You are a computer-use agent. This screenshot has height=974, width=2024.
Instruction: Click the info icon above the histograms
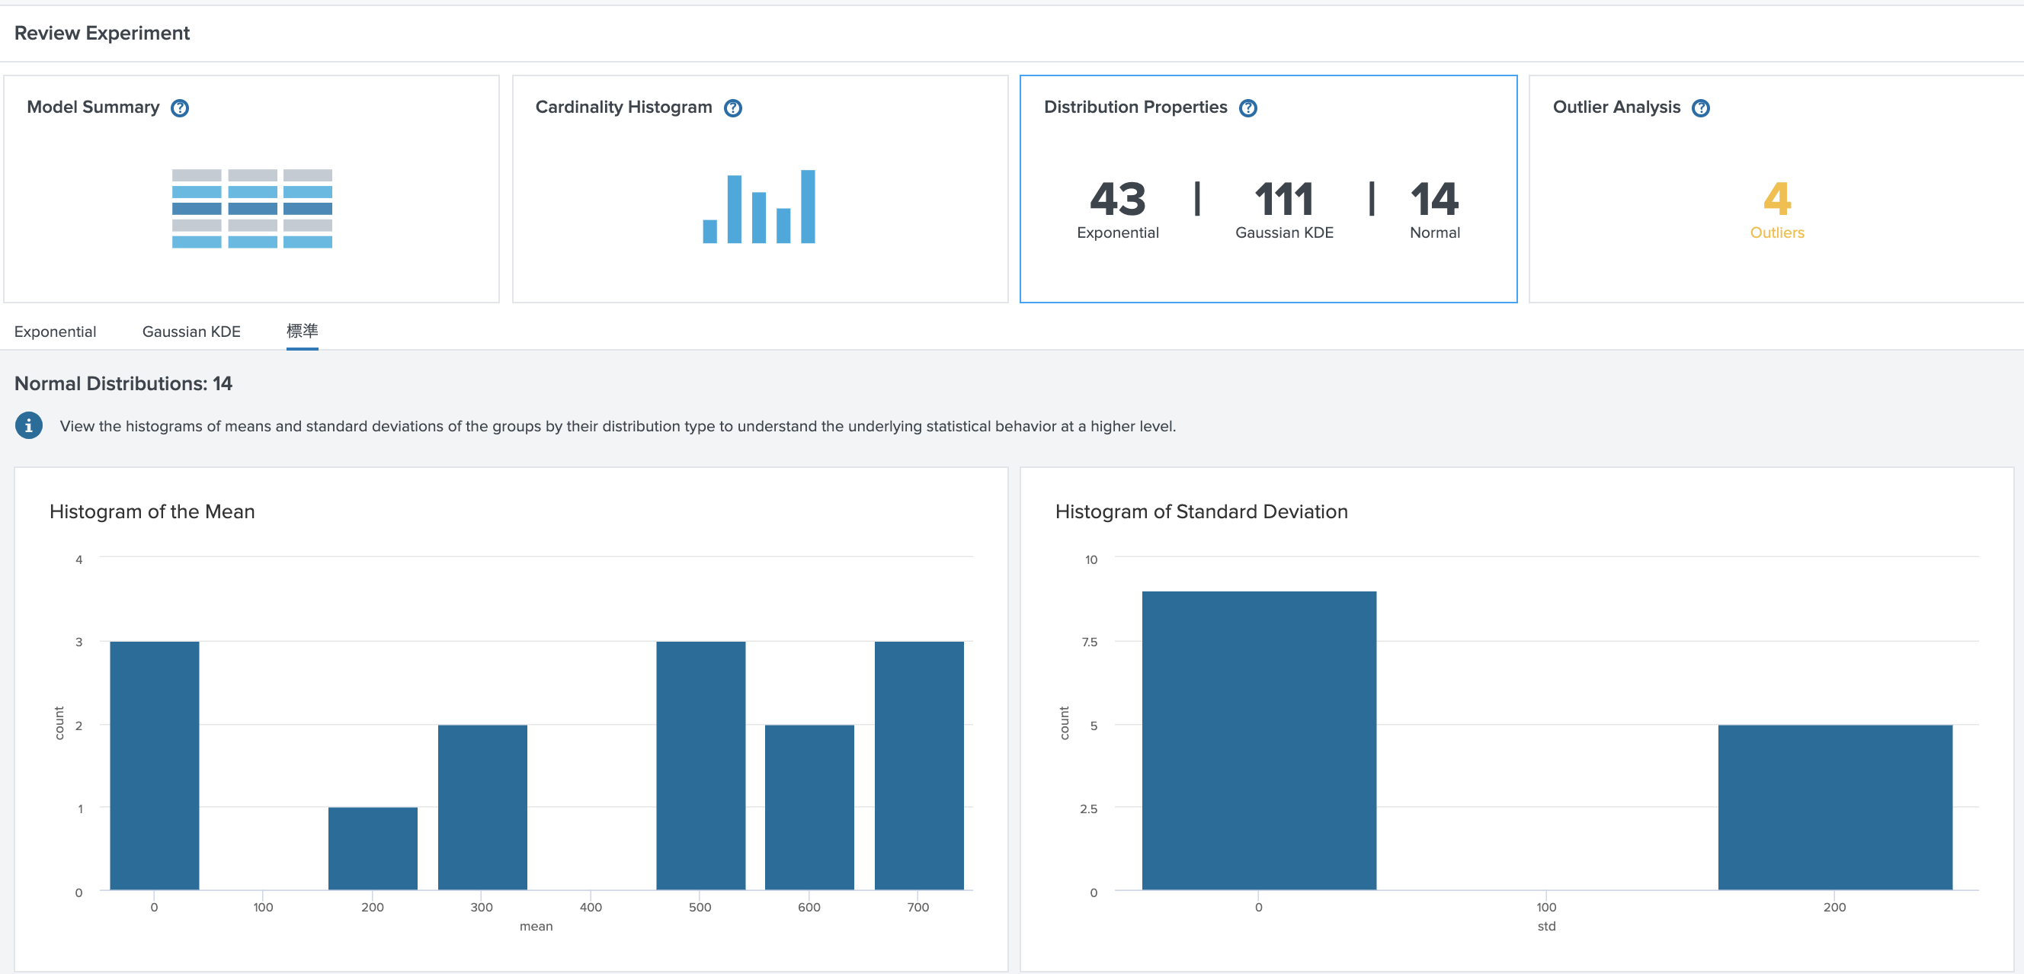click(28, 427)
